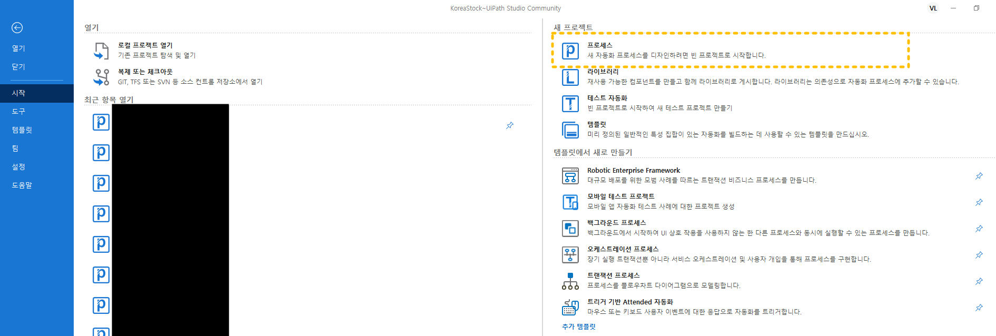Screen dimensions: 996x336
Task: Pin the 트리거 기반 Attended 자동화 template
Action: [979, 308]
